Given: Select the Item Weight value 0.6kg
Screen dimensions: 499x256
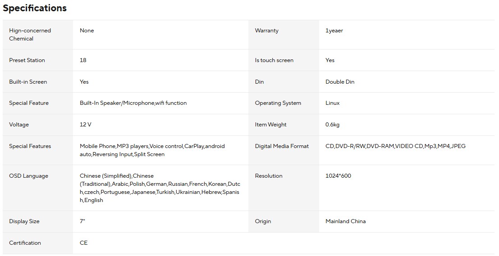Looking at the screenshot, I should click(x=332, y=125).
